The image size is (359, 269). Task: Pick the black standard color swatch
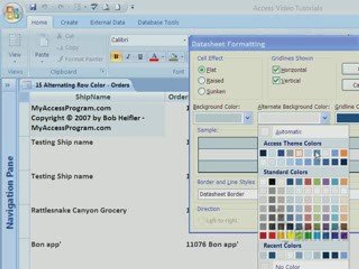pos(272,182)
